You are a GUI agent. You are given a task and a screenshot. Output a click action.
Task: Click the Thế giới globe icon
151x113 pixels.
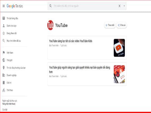(x=4, y=60)
